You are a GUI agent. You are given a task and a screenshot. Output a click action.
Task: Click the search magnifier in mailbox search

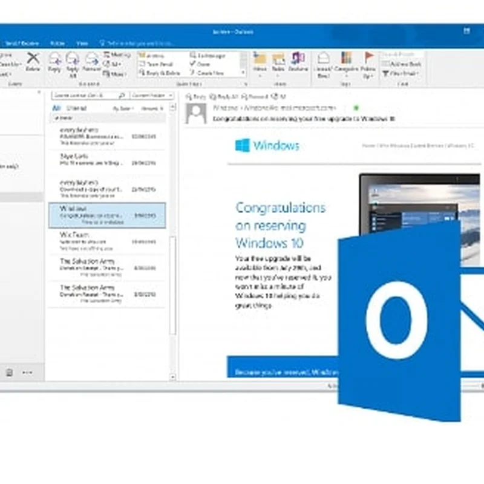click(122, 96)
